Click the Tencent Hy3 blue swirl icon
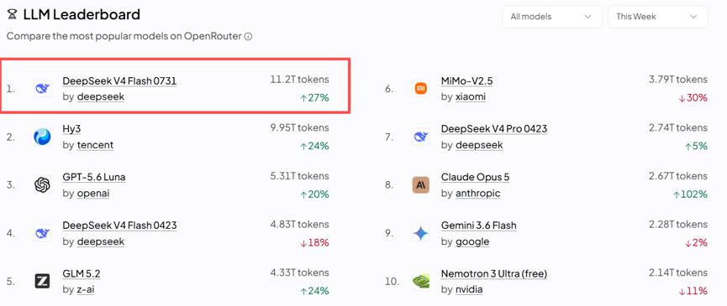 [x=42, y=137]
